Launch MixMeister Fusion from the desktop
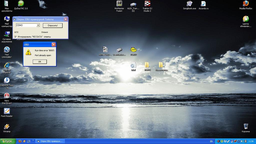 [x=119, y=4]
